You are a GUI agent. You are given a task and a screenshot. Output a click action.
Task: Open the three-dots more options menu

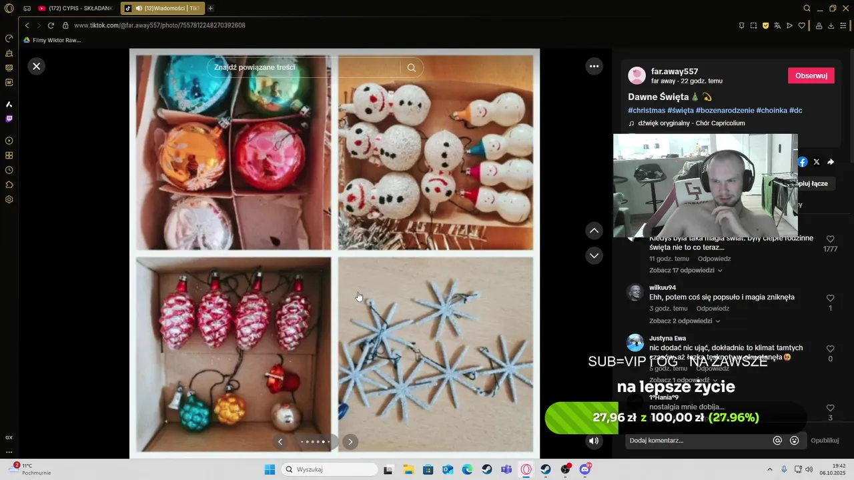click(594, 66)
